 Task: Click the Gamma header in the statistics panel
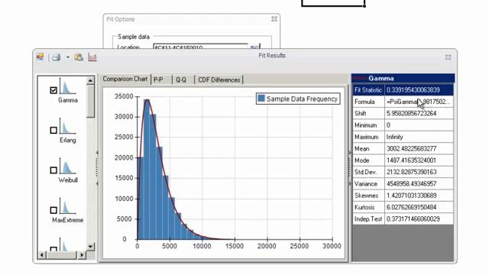coord(403,78)
